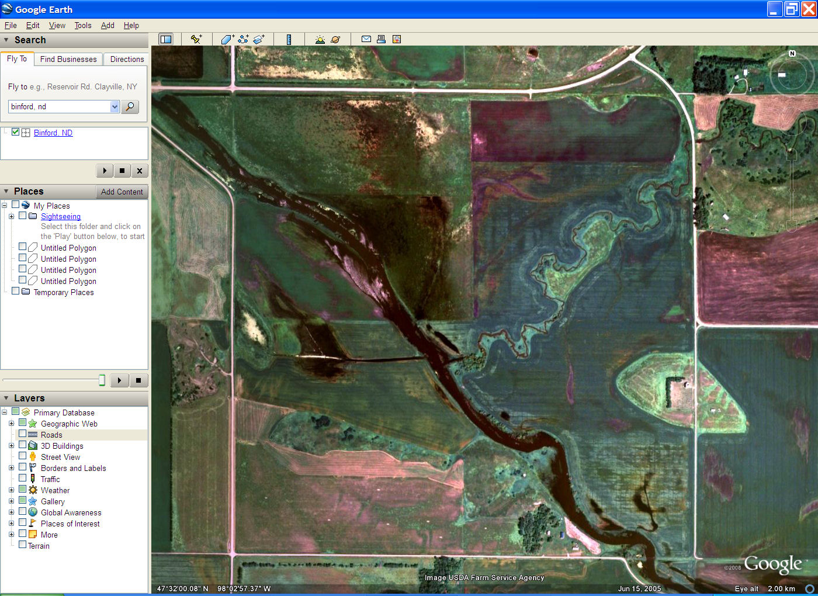Click the 3D Buildings layer icon
This screenshot has width=818, height=596.
33,446
